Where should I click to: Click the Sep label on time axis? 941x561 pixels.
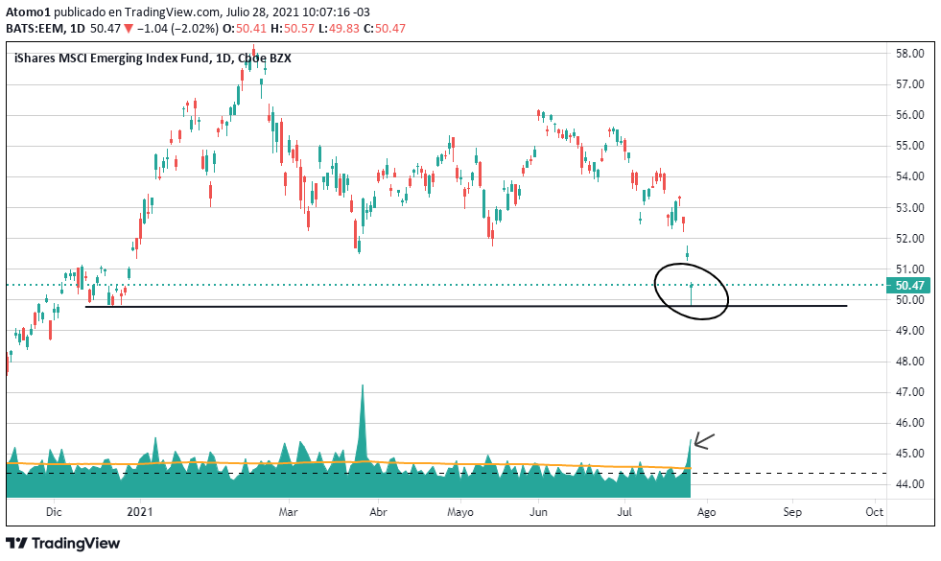click(792, 512)
